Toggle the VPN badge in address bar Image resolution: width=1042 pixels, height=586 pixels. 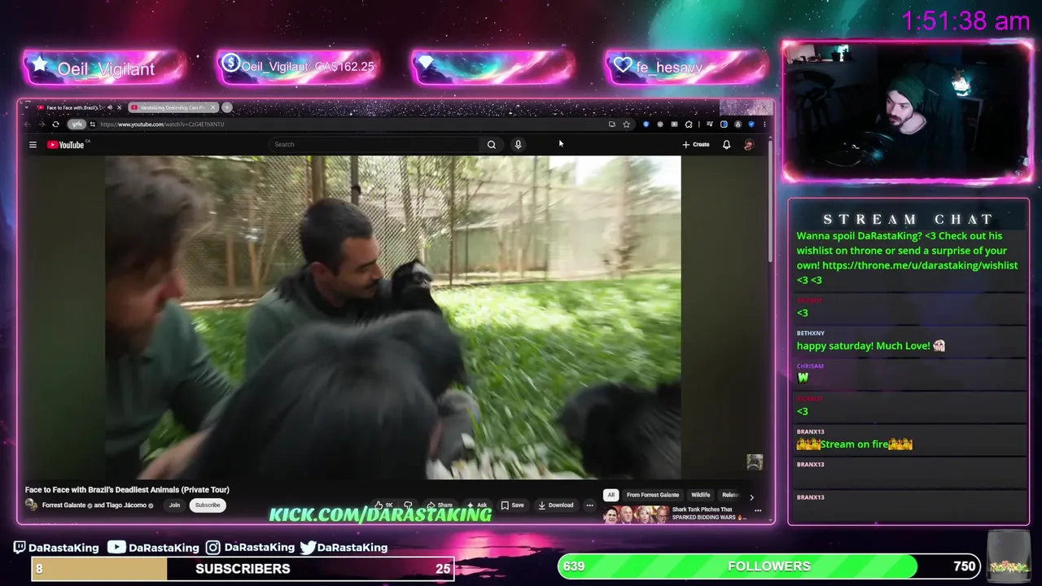(x=77, y=125)
